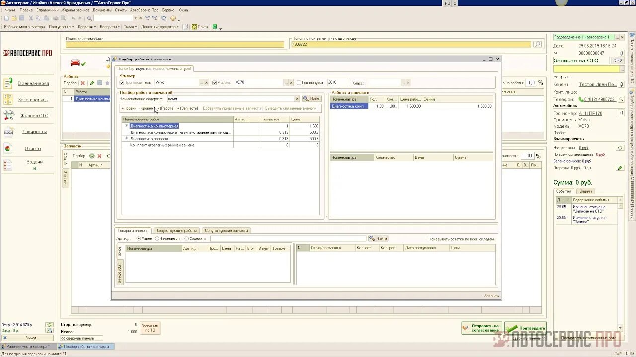This screenshot has height=357, width=636.
Task: Expand the Диагностика подвески row
Action: [126, 139]
